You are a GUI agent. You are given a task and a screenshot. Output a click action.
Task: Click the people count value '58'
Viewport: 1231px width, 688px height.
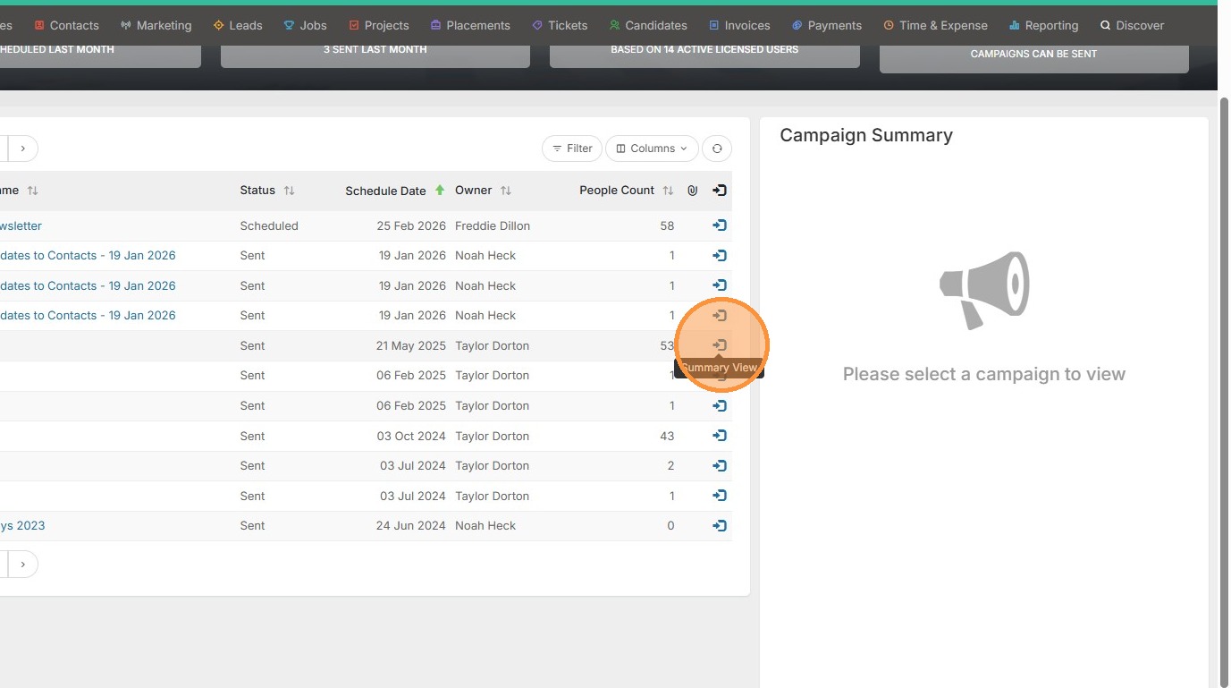667,225
